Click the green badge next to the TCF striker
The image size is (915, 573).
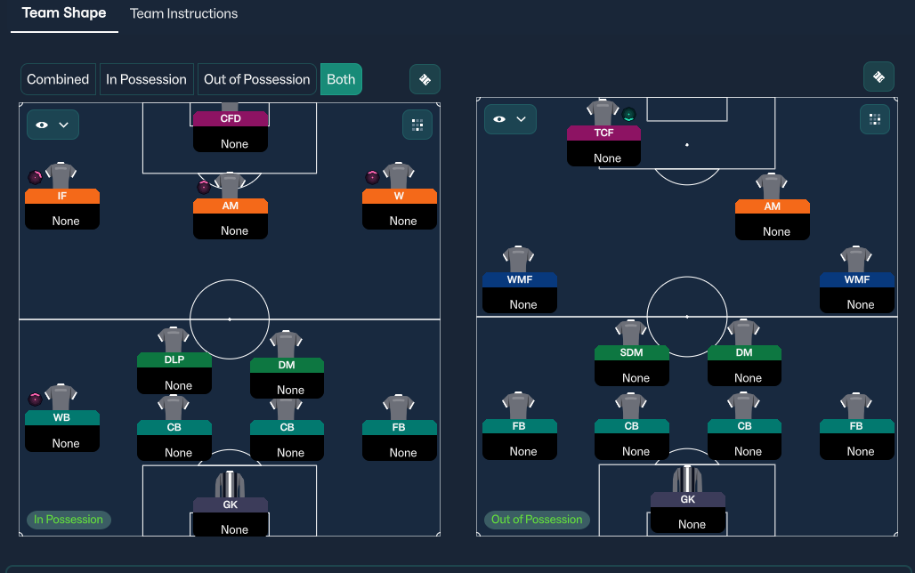[x=629, y=114]
